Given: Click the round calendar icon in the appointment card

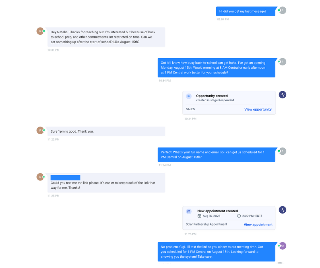Looking at the screenshot, I should [x=189, y=212].
